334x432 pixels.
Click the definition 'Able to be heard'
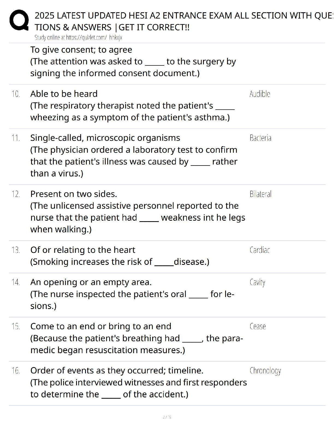(64, 94)
